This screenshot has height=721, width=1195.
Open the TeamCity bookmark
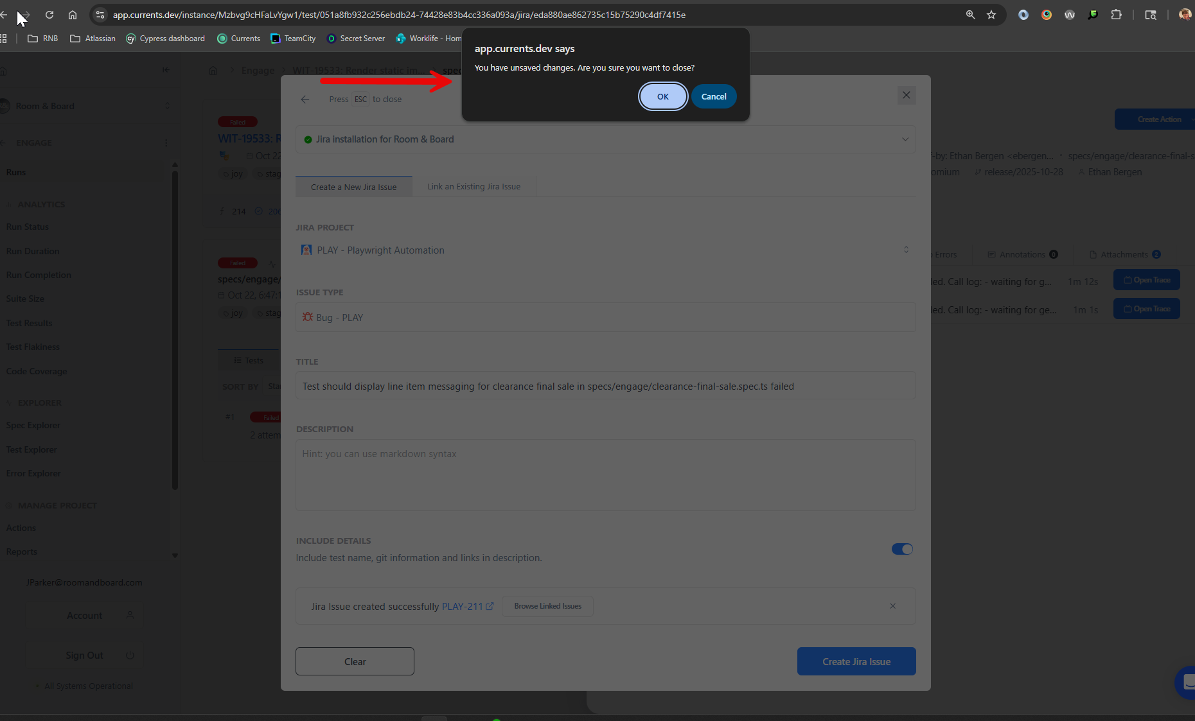click(294, 39)
